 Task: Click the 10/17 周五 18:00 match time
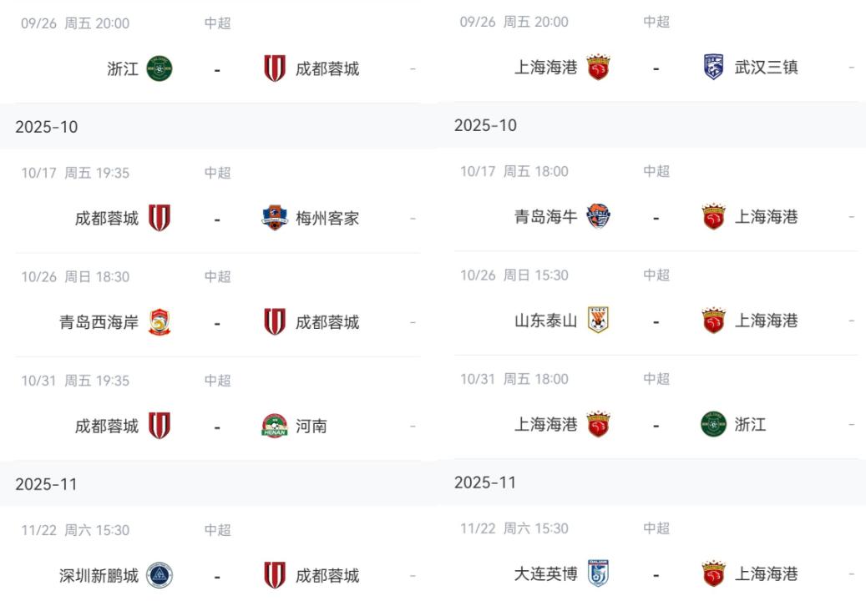point(514,172)
